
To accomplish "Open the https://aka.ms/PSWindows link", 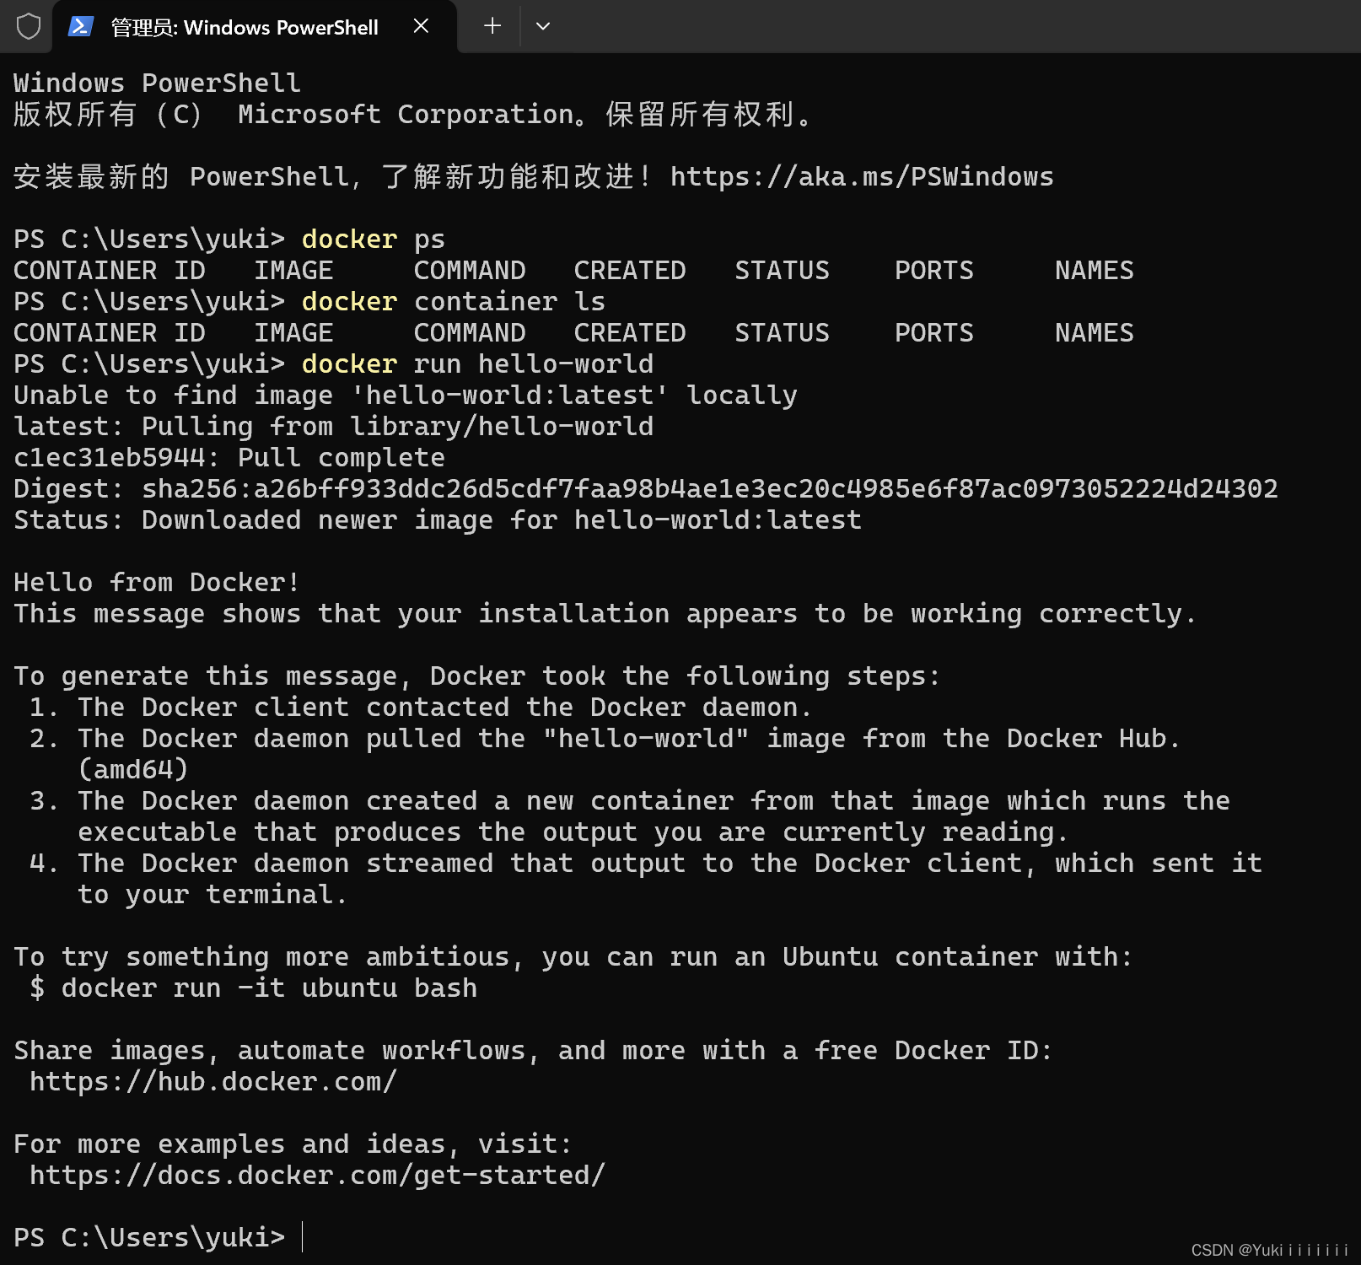I will coord(862,177).
